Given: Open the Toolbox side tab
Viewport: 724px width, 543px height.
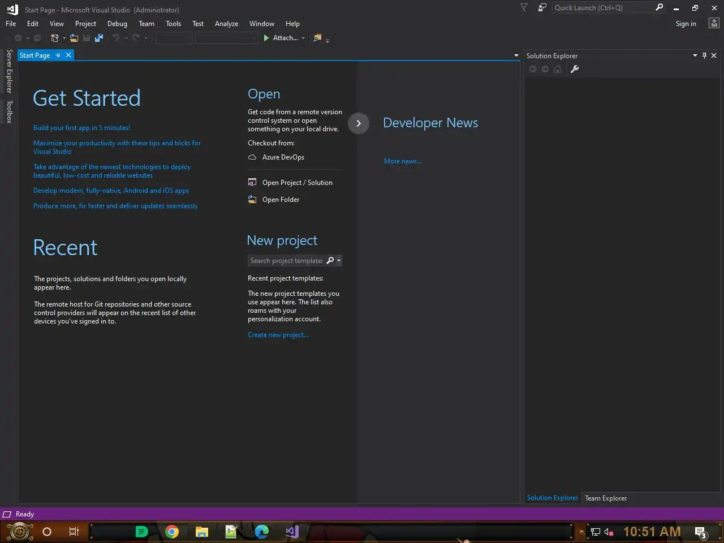Looking at the screenshot, I should point(9,112).
